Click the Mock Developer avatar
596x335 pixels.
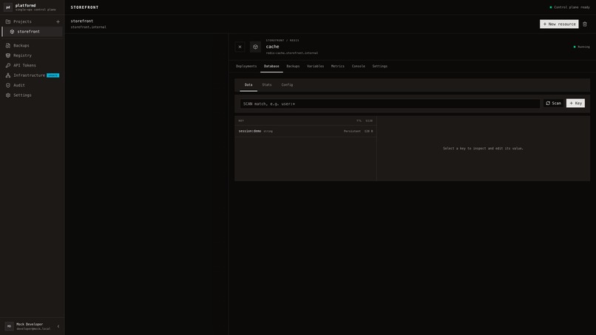coord(9,326)
